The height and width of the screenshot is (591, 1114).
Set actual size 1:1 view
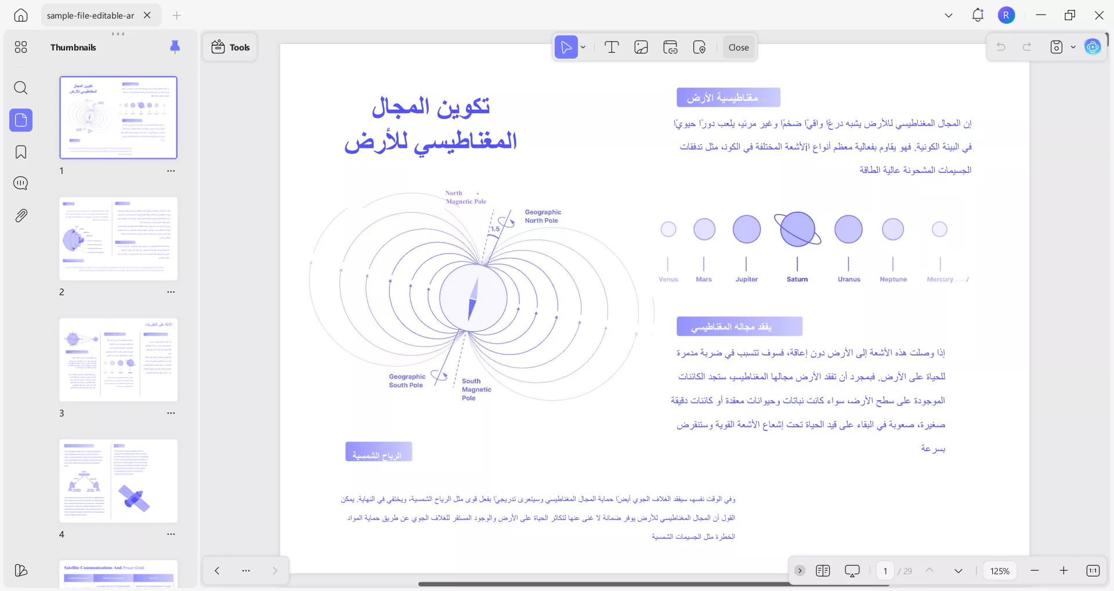tap(1093, 571)
